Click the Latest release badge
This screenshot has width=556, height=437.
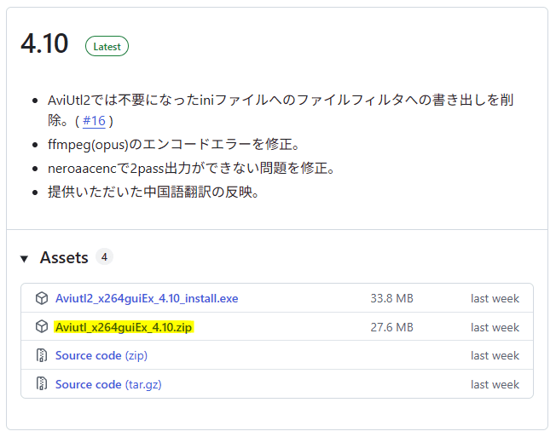[107, 46]
